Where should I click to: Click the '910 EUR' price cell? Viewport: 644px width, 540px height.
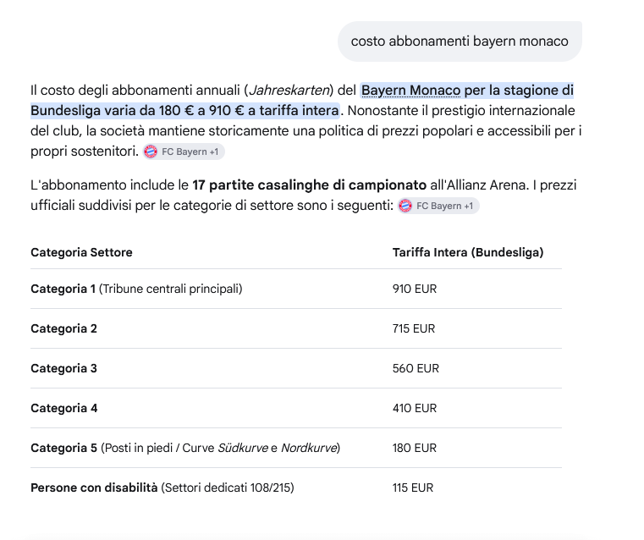coord(415,289)
